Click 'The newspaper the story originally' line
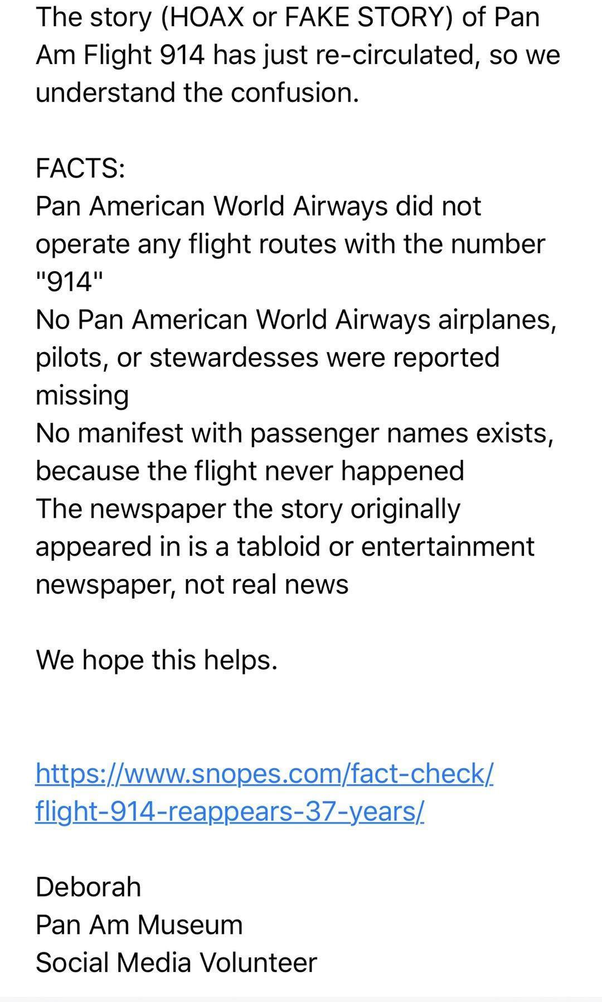This screenshot has width=602, height=1002. pos(248,509)
